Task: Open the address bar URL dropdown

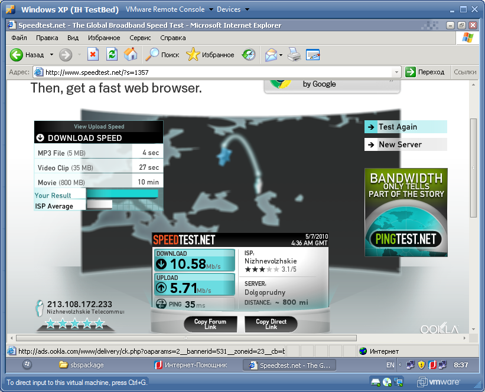Action: 396,73
